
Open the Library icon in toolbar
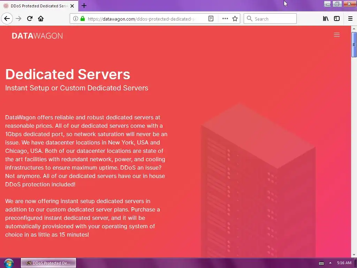(x=326, y=19)
